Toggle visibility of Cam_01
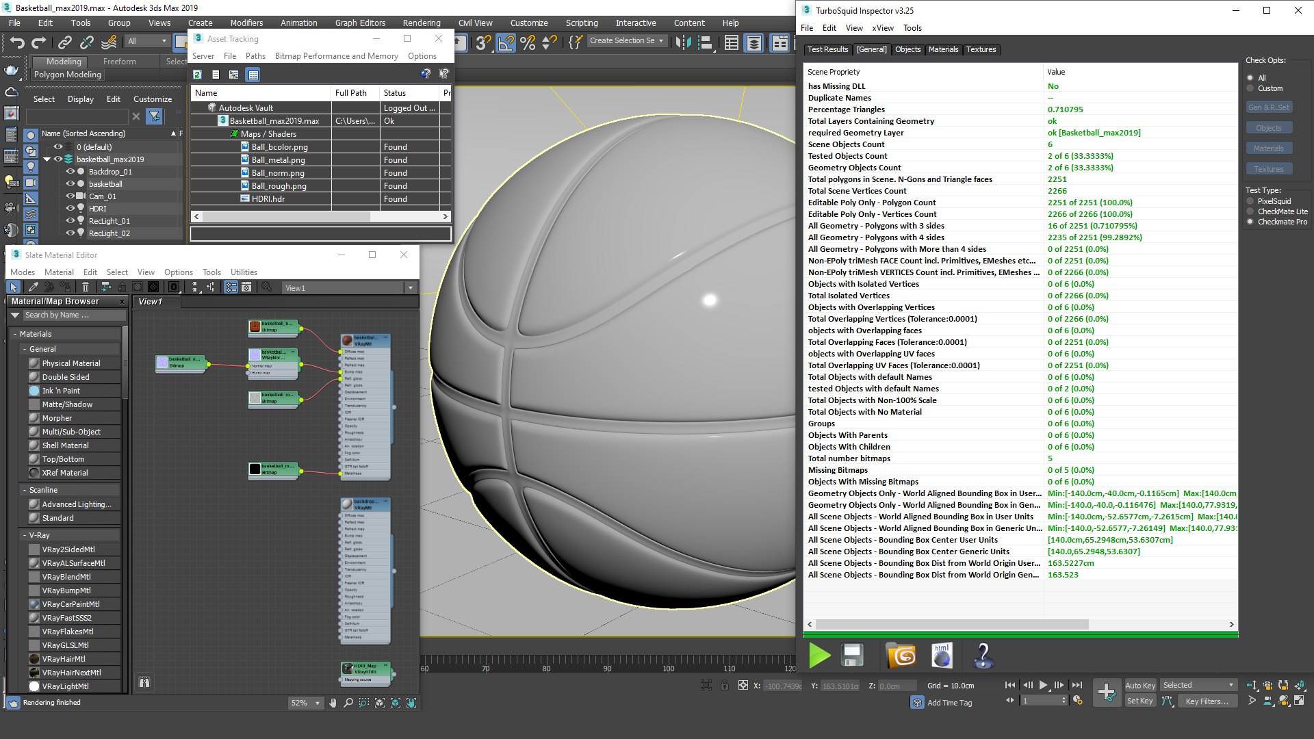This screenshot has height=739, width=1314. pyautogui.click(x=70, y=196)
